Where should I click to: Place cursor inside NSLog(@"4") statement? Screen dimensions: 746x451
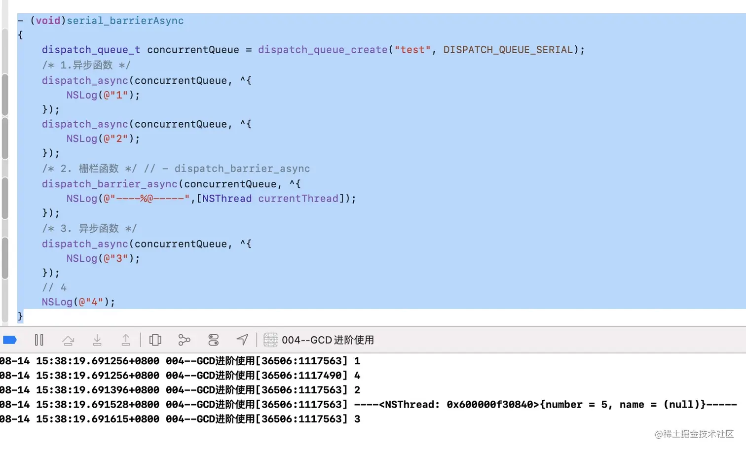(x=79, y=302)
